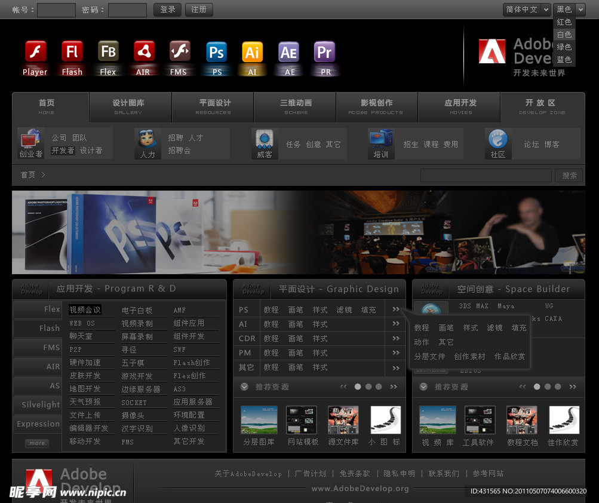599x503 pixels.
Task: Select third page dot in 空间创意 推荐资源
Action: (558, 387)
